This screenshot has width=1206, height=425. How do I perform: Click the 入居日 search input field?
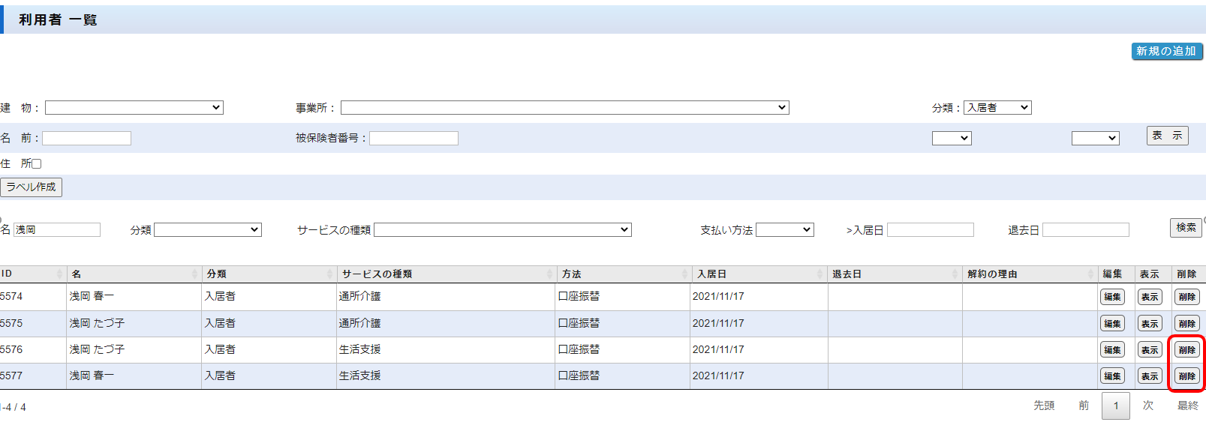pos(930,230)
